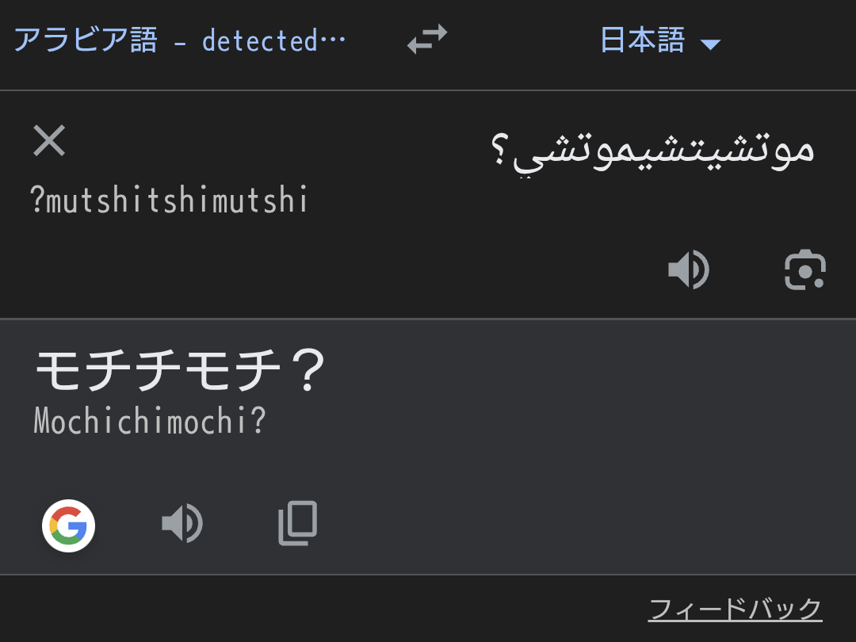Open the フィードバック link
This screenshot has height=642, width=856.
[x=735, y=610]
